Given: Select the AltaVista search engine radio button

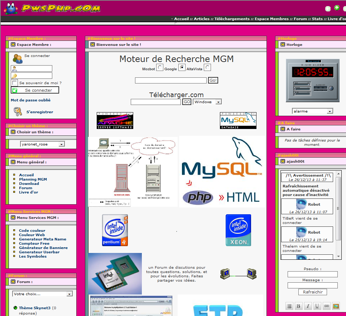Looking at the screenshot, I should pyautogui.click(x=207, y=67).
